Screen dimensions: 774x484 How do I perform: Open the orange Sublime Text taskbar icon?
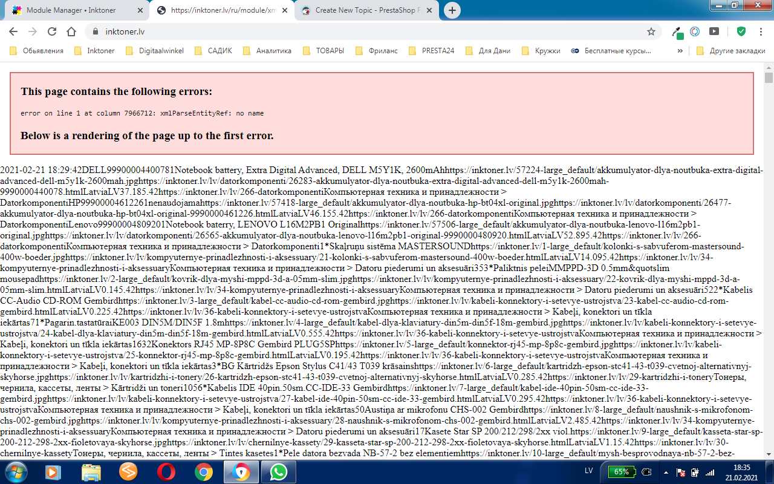coord(128,471)
